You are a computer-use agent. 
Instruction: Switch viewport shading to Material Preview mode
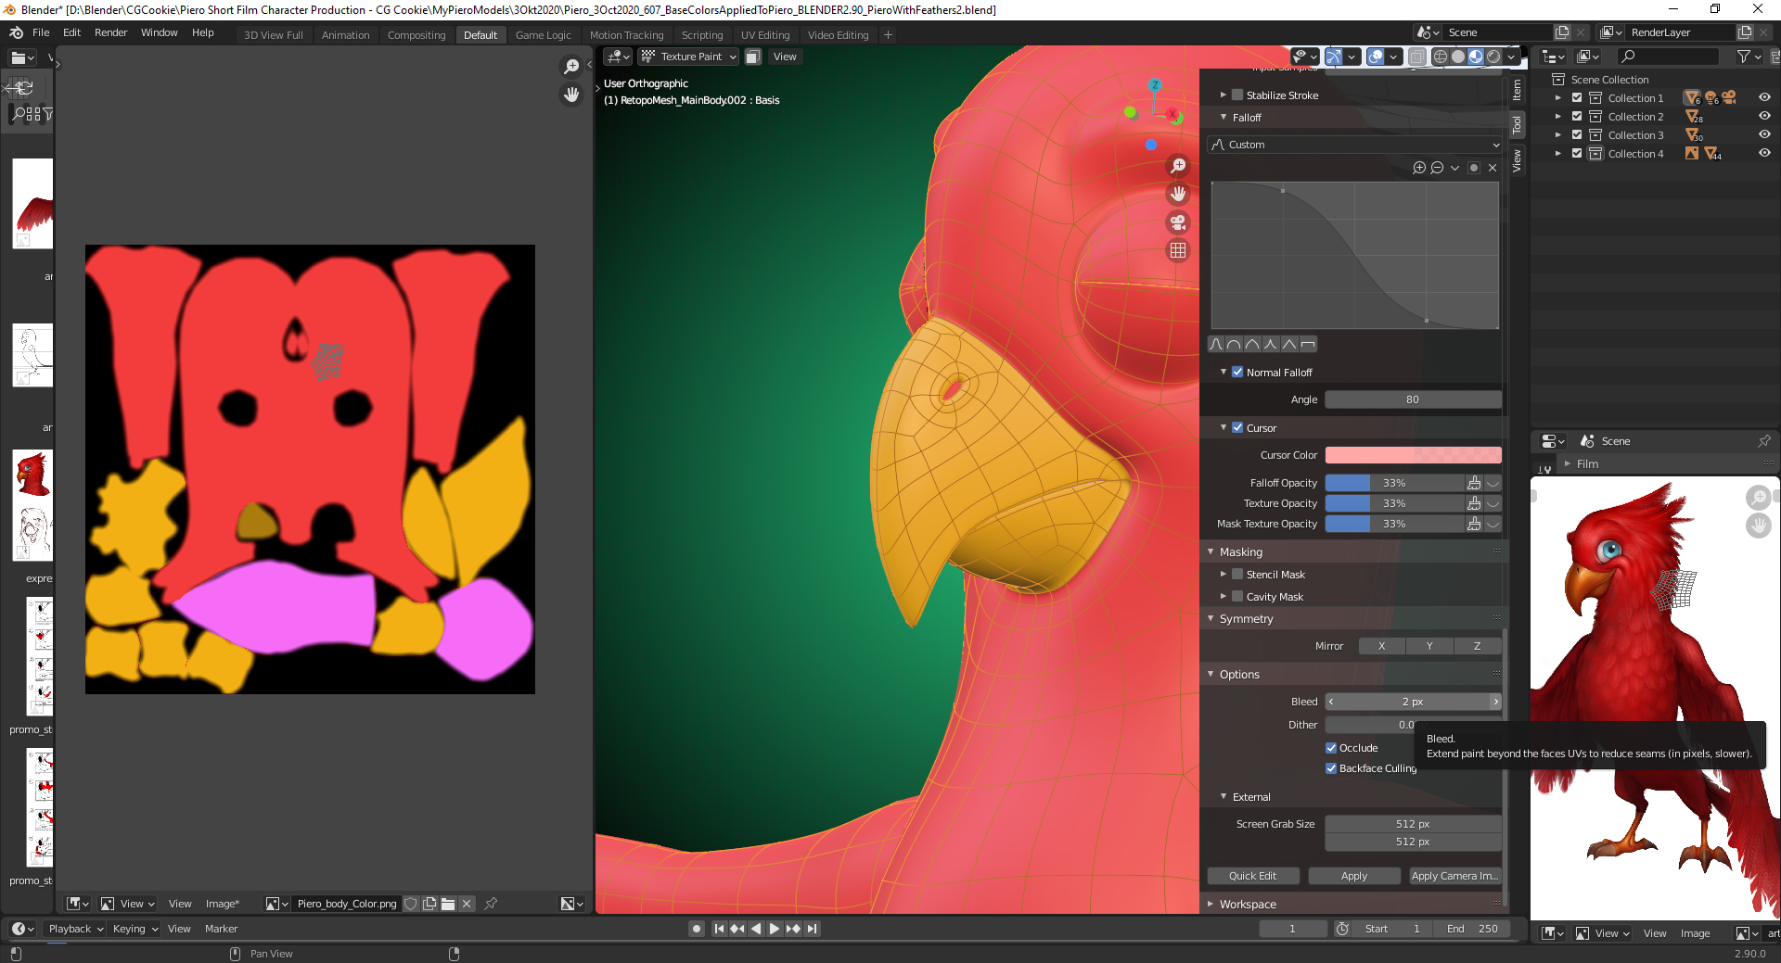pos(1474,57)
